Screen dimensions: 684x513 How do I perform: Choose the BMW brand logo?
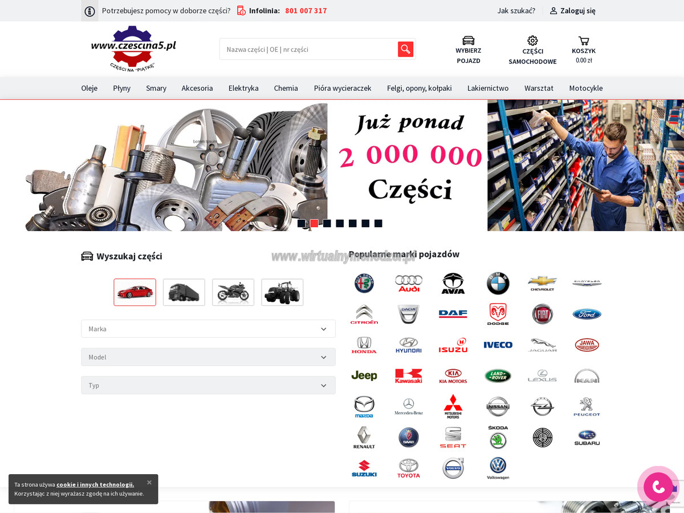(498, 283)
